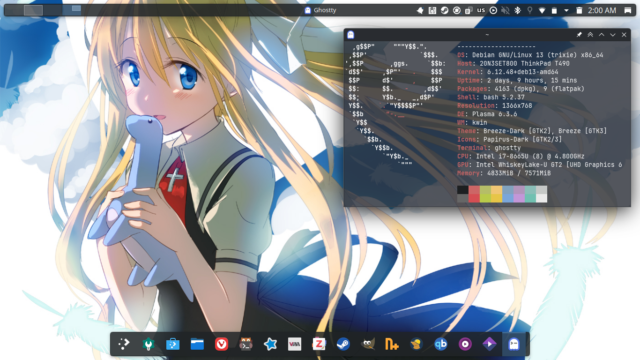This screenshot has width=640, height=360.
Task: Launch Discover software store from dock
Action: click(x=173, y=345)
